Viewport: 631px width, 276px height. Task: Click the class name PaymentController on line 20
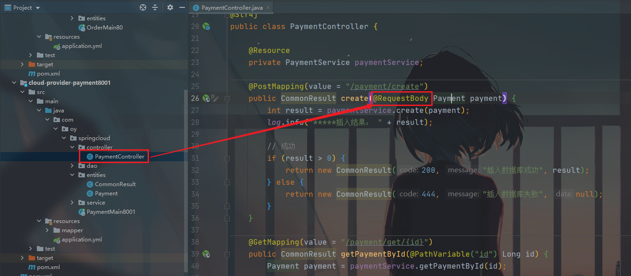tap(329, 26)
